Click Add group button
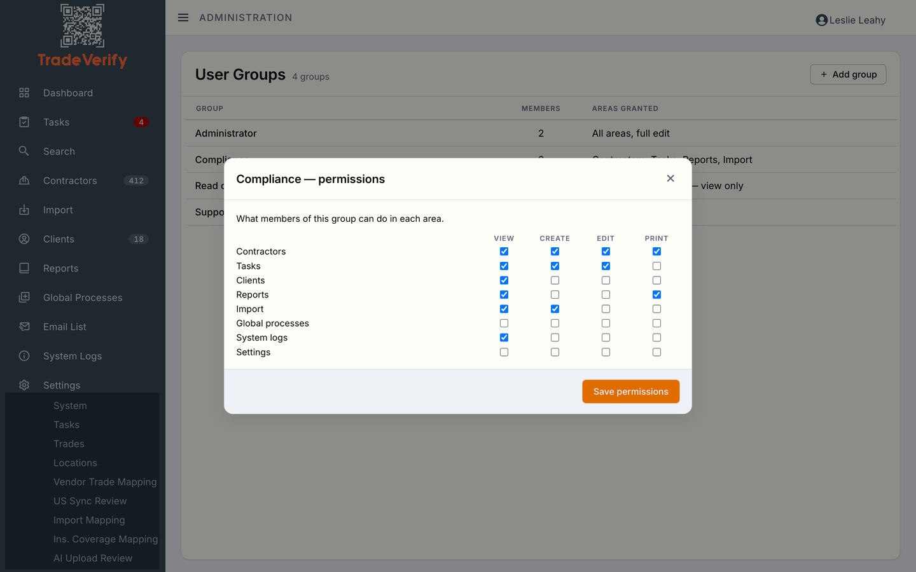The image size is (916, 572). [x=848, y=74]
